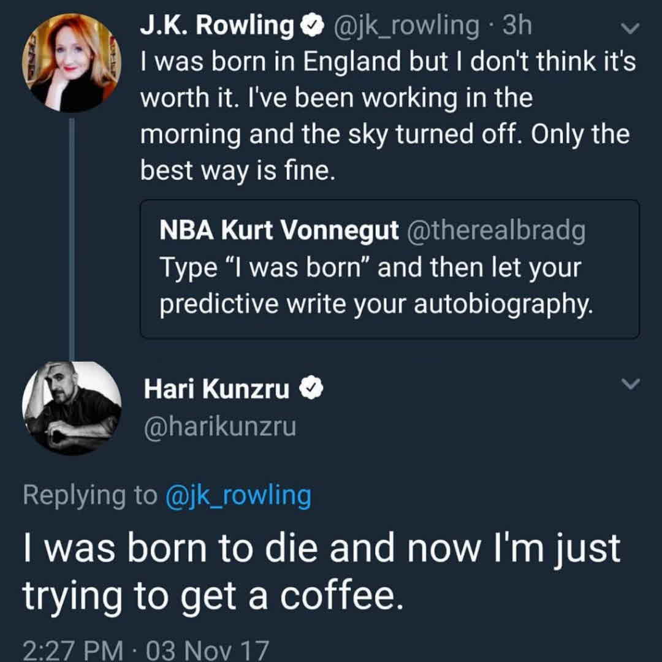Viewport: 662px width, 662px height.
Task: Open the quoted predictive autobiography tweet text
Action: 374,286
